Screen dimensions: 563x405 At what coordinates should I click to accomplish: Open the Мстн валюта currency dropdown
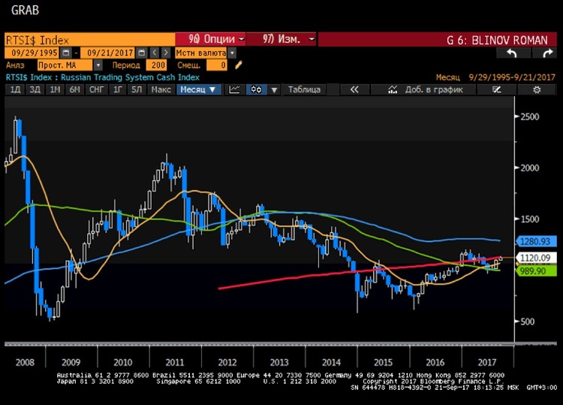[x=232, y=53]
